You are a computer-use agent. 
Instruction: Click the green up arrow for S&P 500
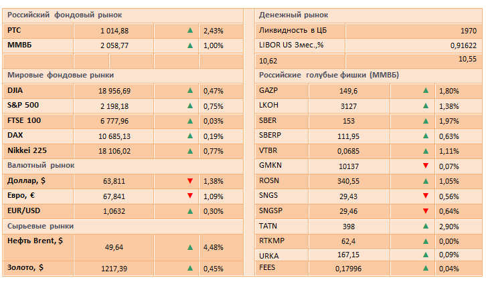(x=190, y=106)
